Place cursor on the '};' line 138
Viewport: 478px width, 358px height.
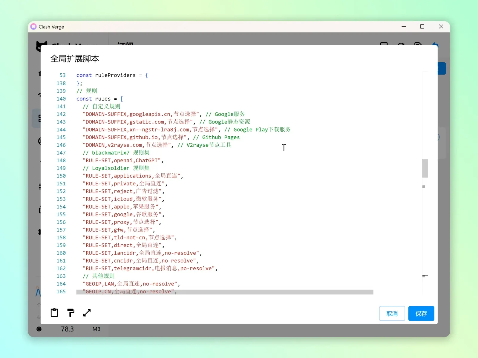(x=79, y=83)
